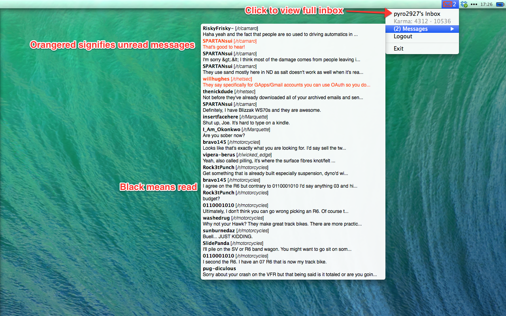The height and width of the screenshot is (316, 506).
Task: Click the three-dots menu bar icon
Action: pos(474,4)
